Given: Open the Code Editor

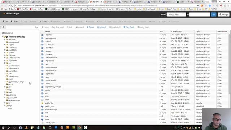Looking at the screenshot, I should tap(110, 21).
